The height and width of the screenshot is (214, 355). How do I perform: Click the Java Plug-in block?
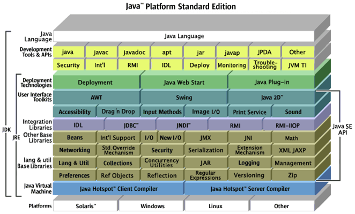coord(271,82)
